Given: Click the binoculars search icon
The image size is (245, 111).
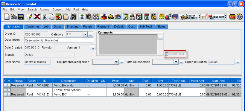Looking at the screenshot, I should point(73,16).
